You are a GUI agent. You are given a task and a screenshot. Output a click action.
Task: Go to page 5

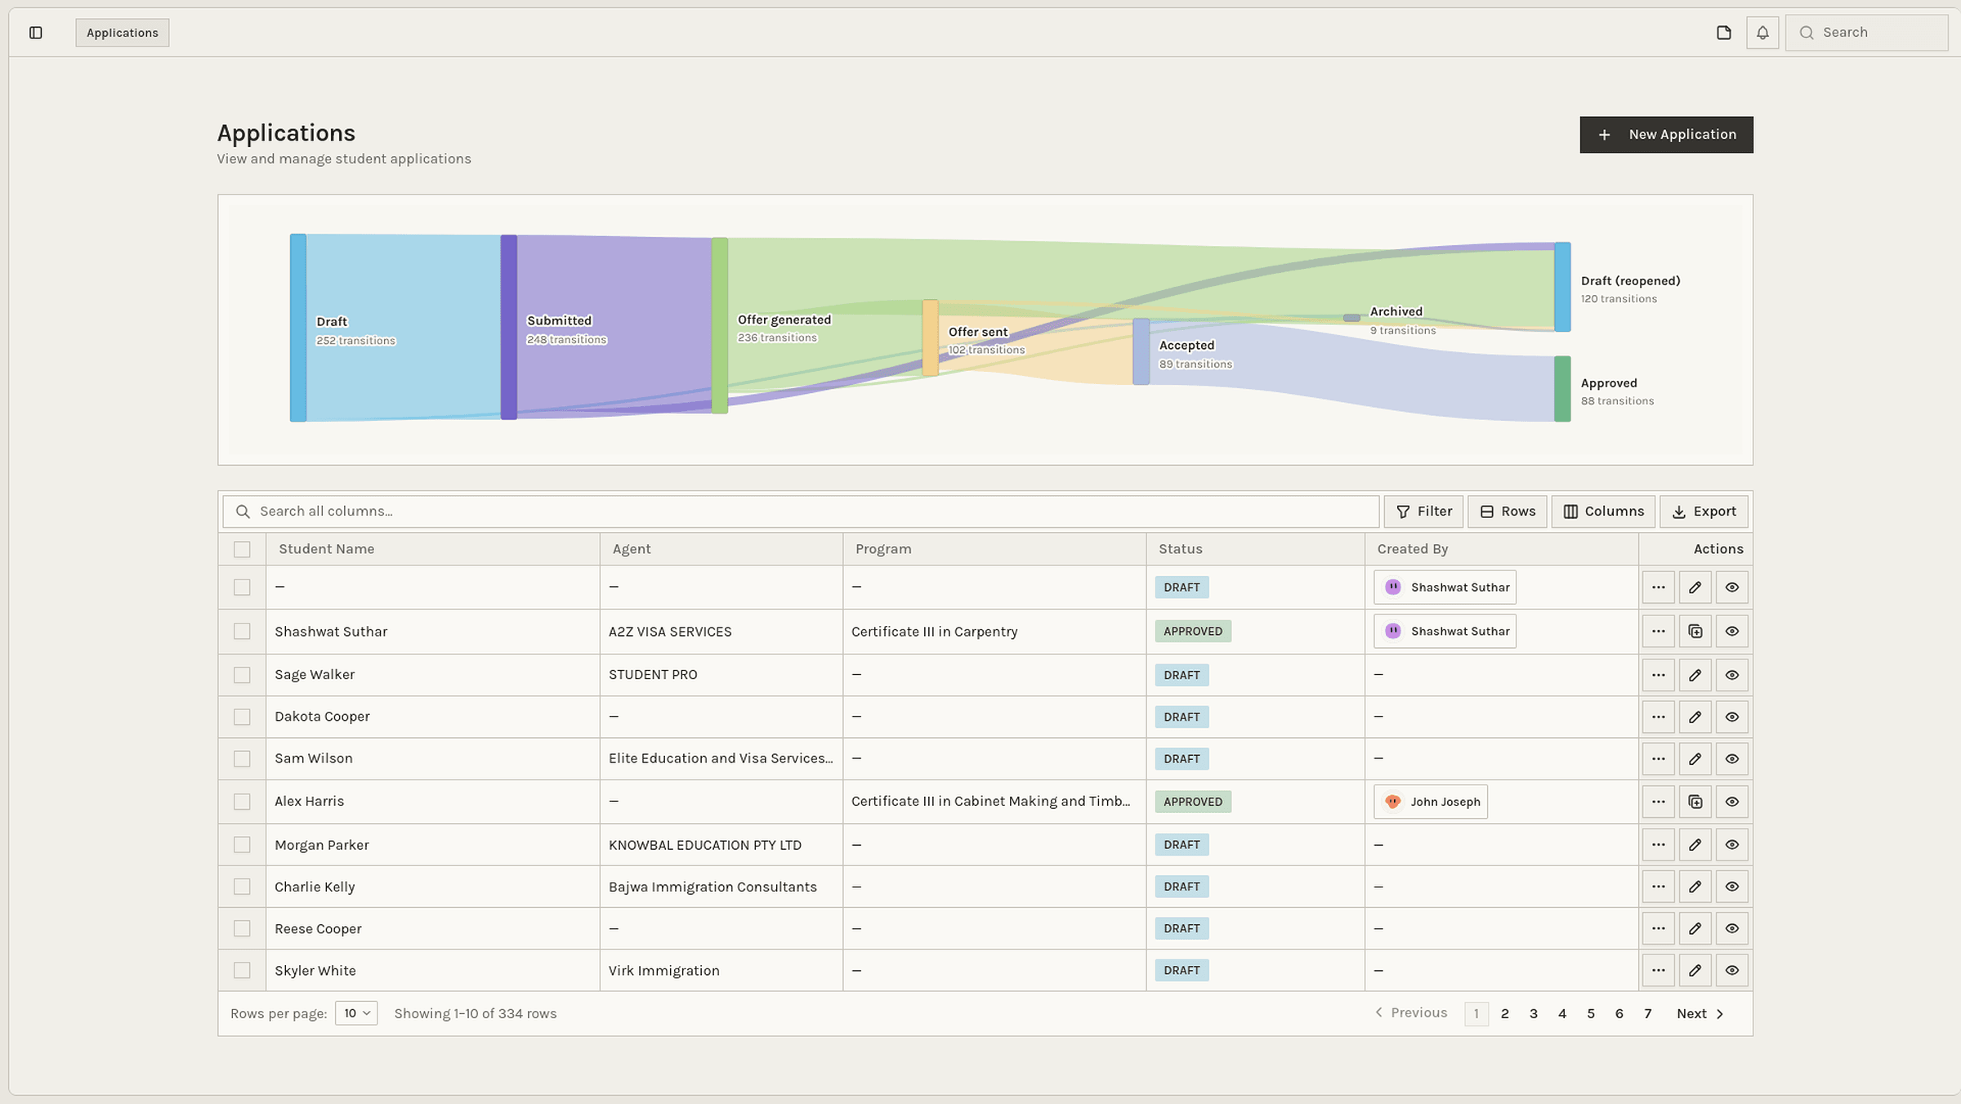1590,1013
